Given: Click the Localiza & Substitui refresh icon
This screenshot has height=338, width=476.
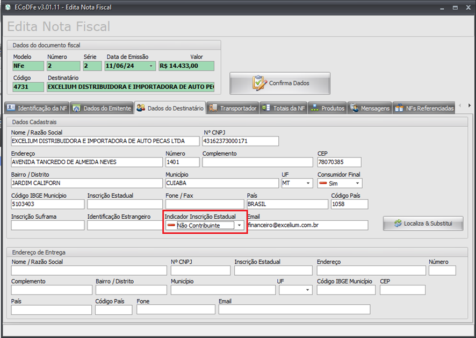Looking at the screenshot, I should (398, 224).
